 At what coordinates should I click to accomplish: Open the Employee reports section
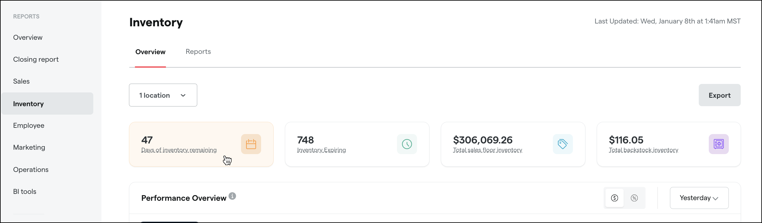pos(29,125)
